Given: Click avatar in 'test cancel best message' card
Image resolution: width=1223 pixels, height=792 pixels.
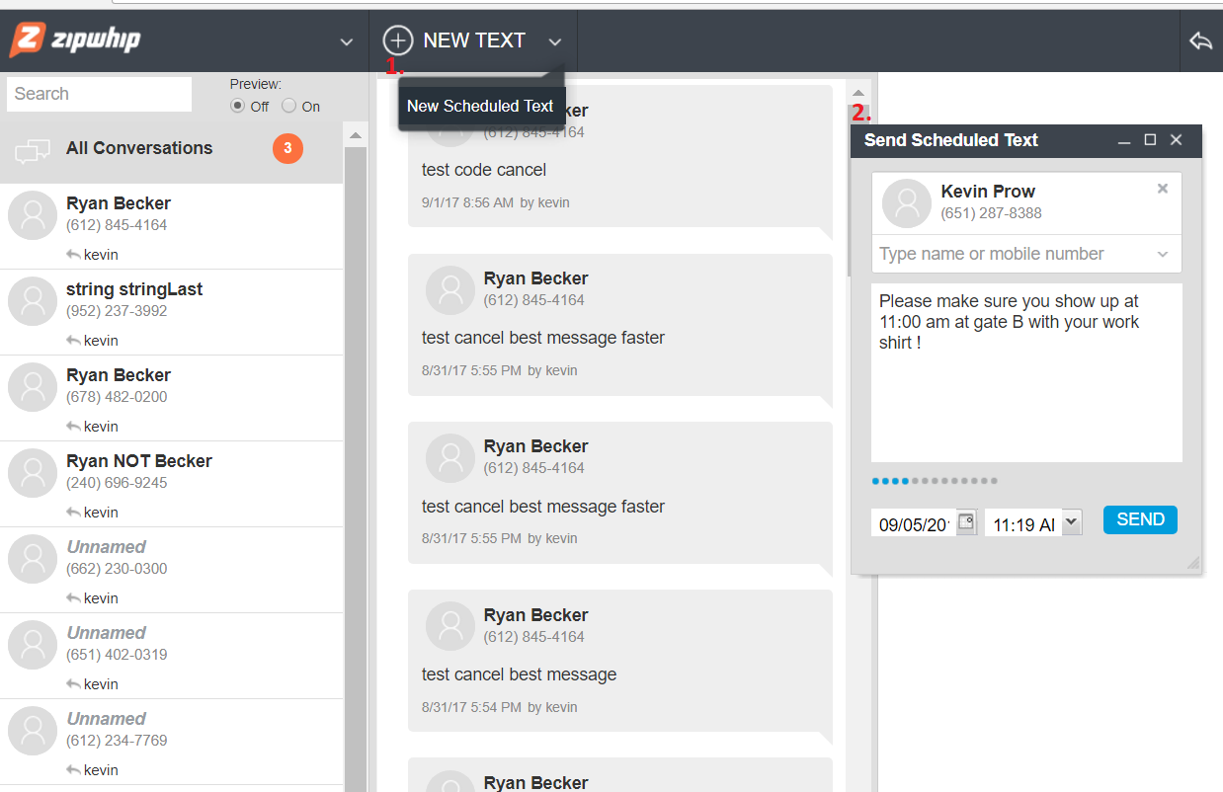Looking at the screenshot, I should pos(450,626).
